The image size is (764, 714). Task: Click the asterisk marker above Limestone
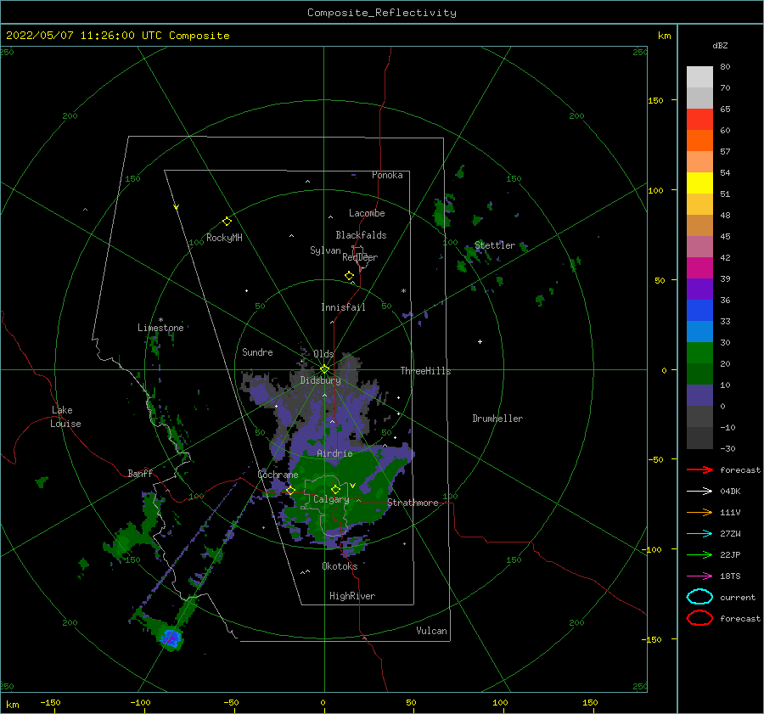160,320
